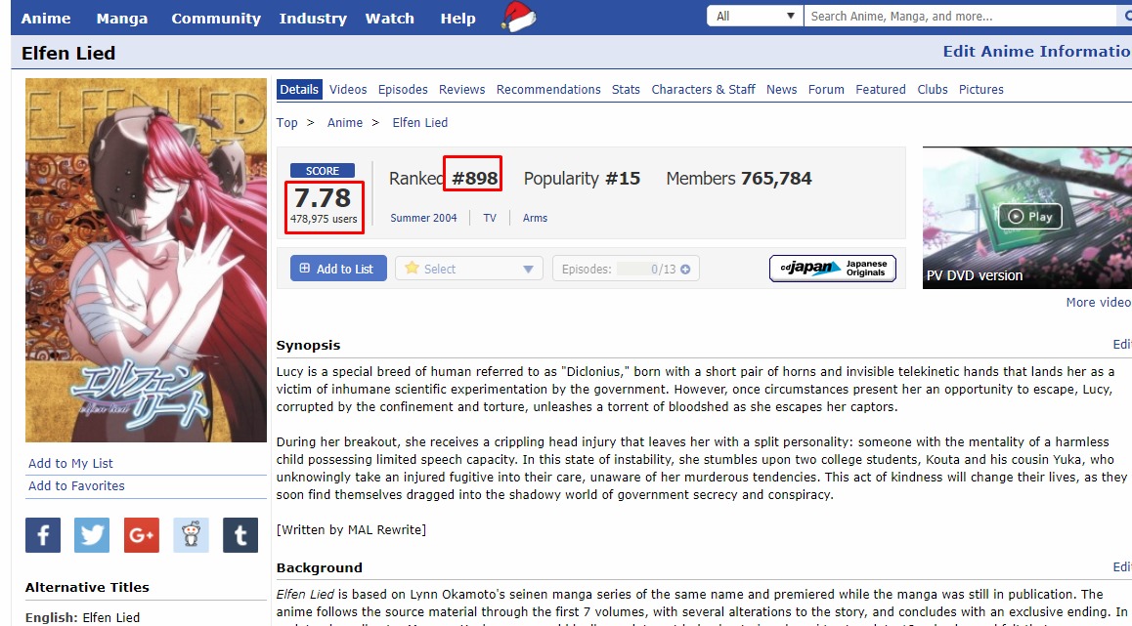Open the CDJapan Japanese Originals banner
Image resolution: width=1132 pixels, height=626 pixels.
coord(832,269)
